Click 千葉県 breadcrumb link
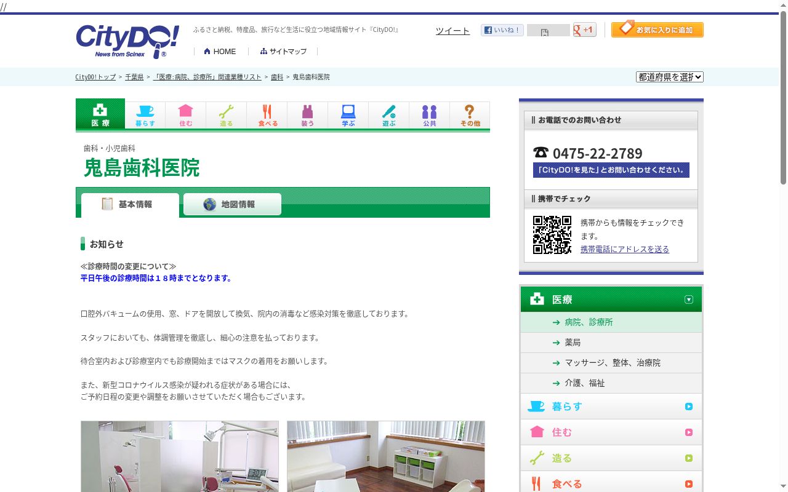 click(x=134, y=77)
